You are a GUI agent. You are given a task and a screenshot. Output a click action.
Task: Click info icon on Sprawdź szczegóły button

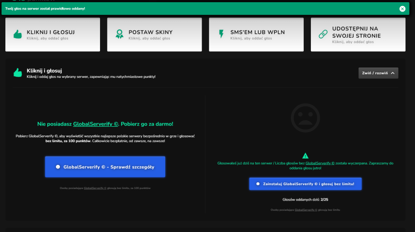pos(58,167)
